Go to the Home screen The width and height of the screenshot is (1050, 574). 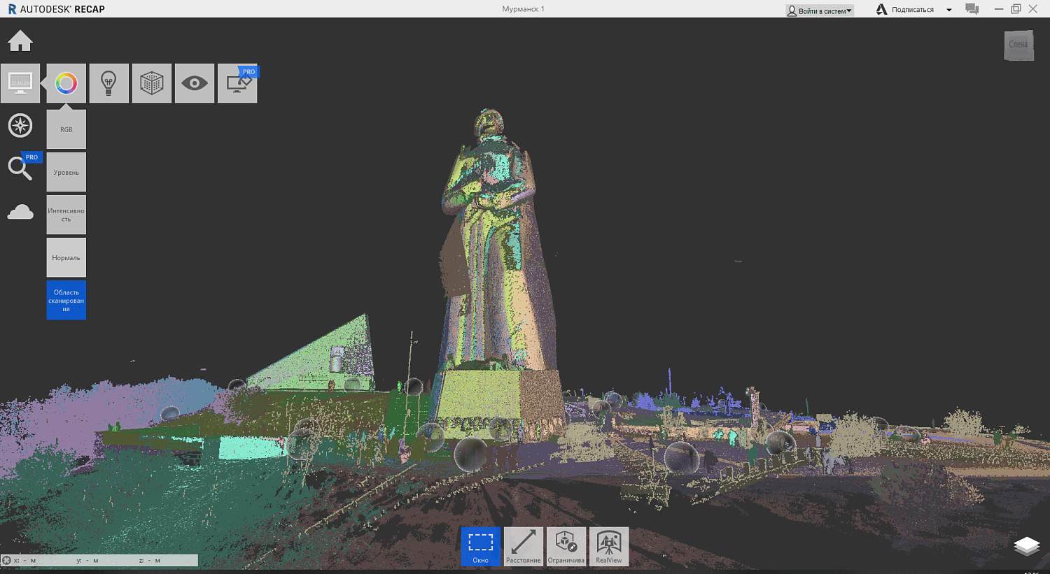20,41
